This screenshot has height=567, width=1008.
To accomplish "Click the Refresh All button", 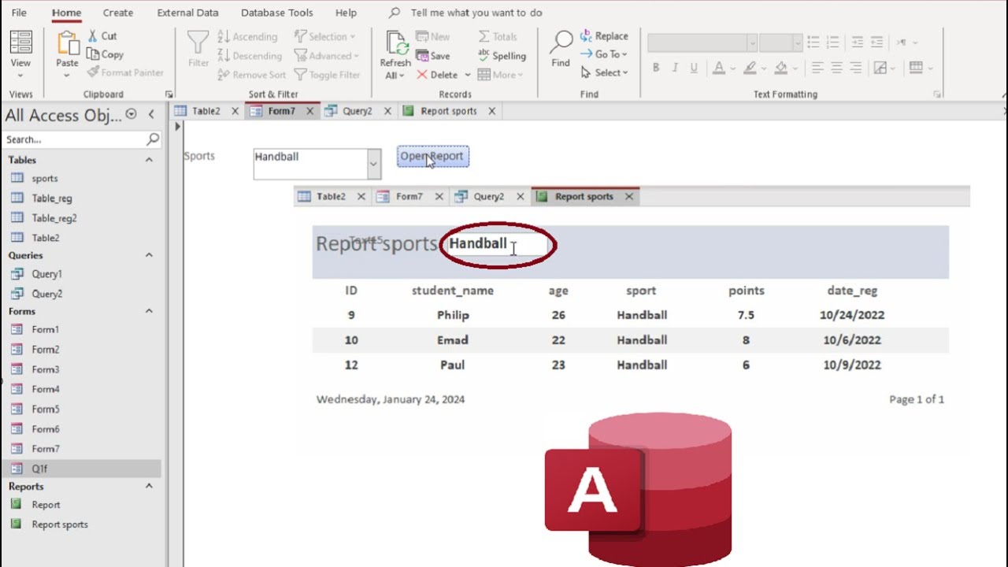I will pyautogui.click(x=395, y=54).
